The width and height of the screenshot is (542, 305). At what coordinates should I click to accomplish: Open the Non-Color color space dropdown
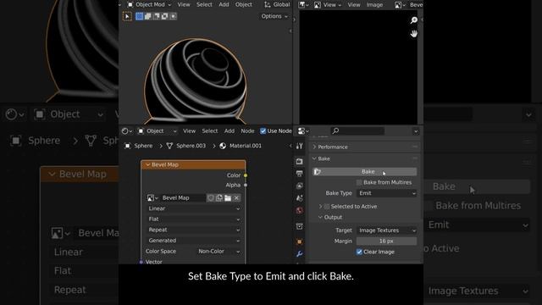[x=218, y=252]
